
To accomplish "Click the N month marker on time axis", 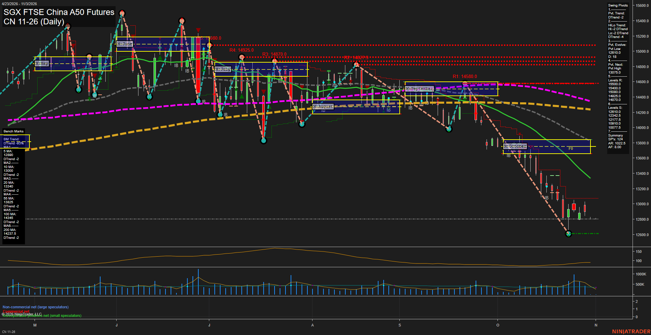I will (596, 325).
